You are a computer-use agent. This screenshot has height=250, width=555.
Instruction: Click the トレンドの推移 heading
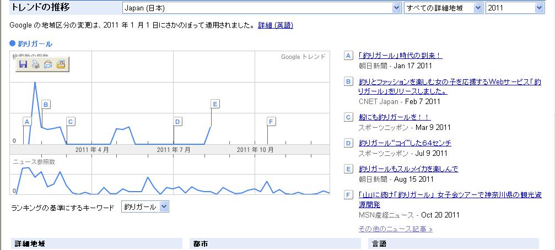tap(41, 7)
